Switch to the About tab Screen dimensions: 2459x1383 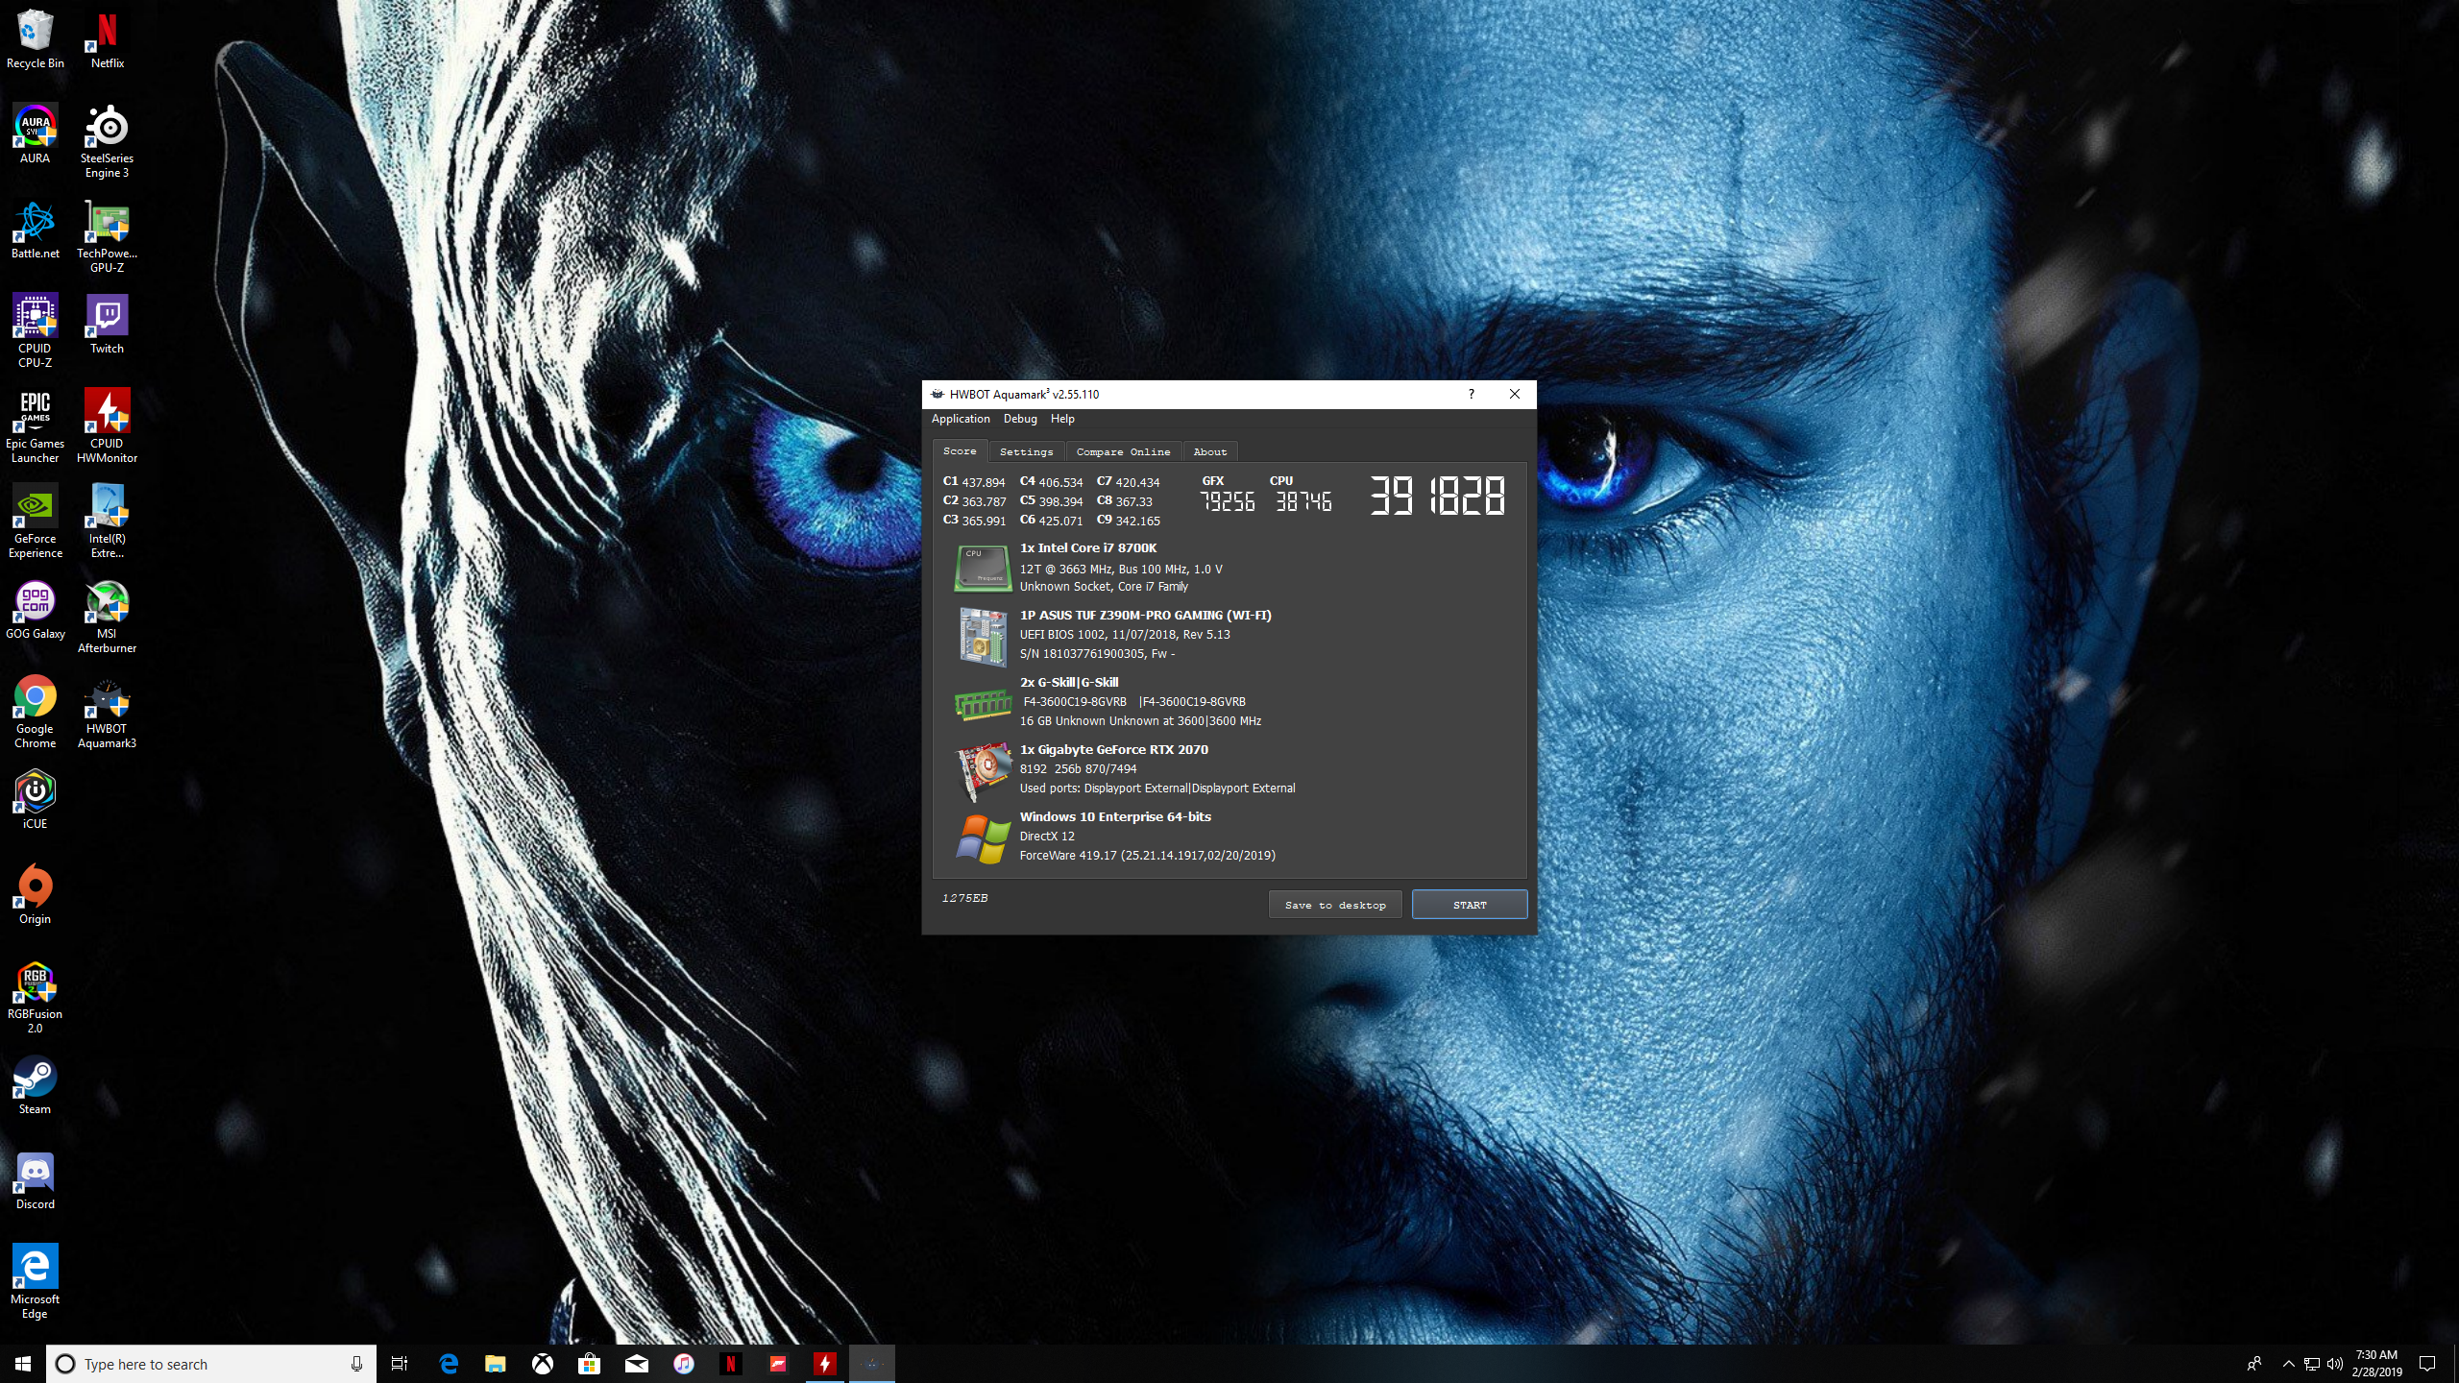pyautogui.click(x=1210, y=451)
